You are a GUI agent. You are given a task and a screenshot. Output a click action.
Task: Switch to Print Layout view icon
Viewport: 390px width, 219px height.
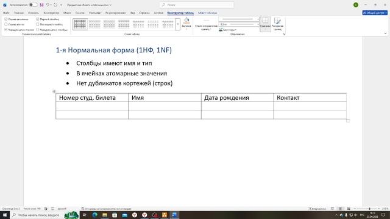point(341,209)
